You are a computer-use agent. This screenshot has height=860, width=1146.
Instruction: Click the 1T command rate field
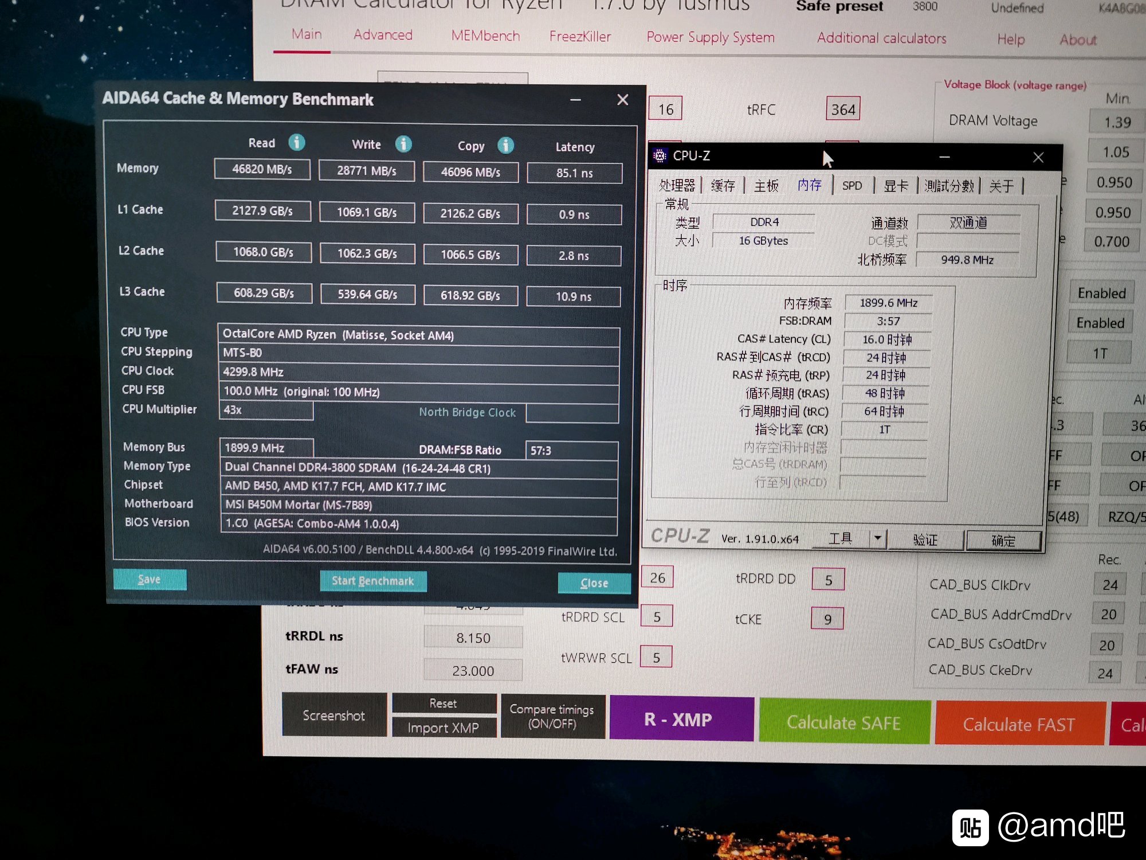(x=1099, y=353)
